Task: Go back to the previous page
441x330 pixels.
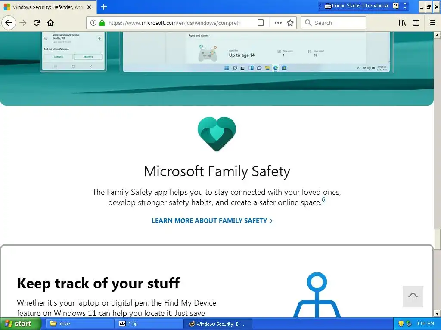Action: pos(9,23)
